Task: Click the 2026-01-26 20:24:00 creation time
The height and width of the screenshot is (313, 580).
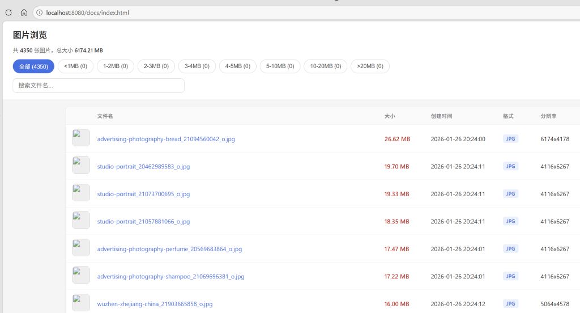Action: tap(458, 139)
